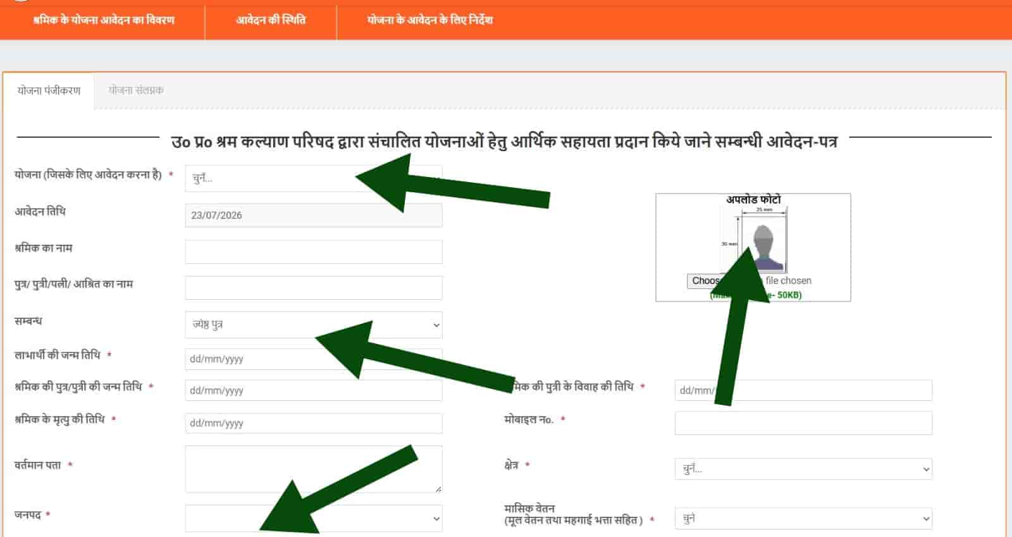Click श्रमिक की पुत्र/पुत्री की जन्म तिथि field
The height and width of the screenshot is (537, 1012).
[314, 390]
